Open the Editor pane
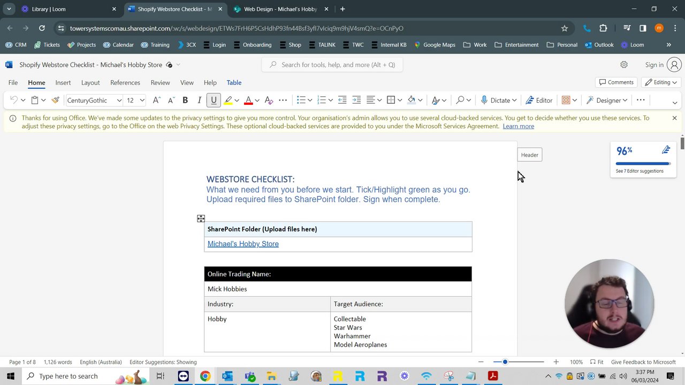685x385 pixels. (x=539, y=100)
